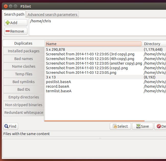Show the Bad names category
Image resolution: width=166 pixels, height=161 pixels.
point(23,59)
